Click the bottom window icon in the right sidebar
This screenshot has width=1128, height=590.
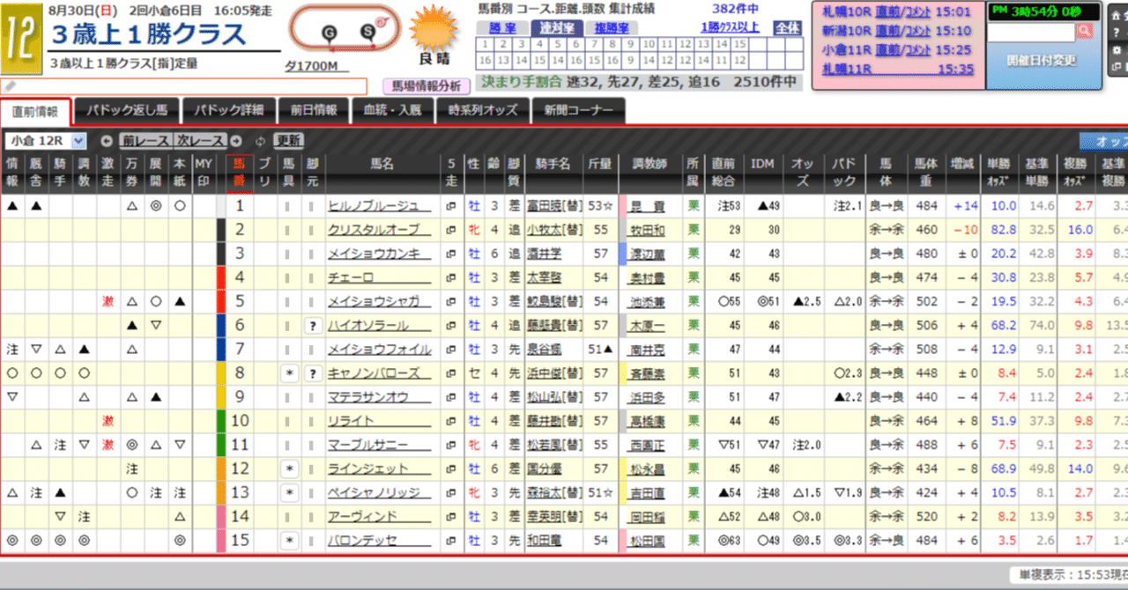(1117, 67)
